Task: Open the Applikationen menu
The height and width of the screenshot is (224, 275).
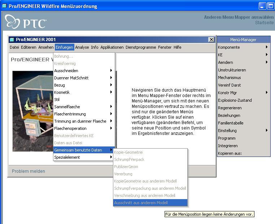Action: pyautogui.click(x=112, y=47)
